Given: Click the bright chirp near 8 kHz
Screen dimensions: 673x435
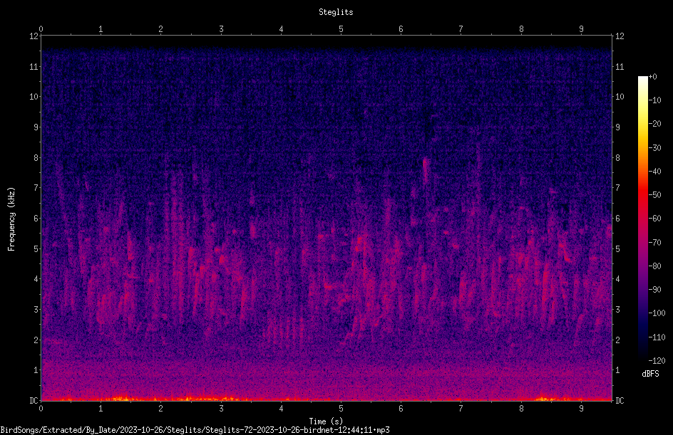Looking at the screenshot, I should coord(426,169).
